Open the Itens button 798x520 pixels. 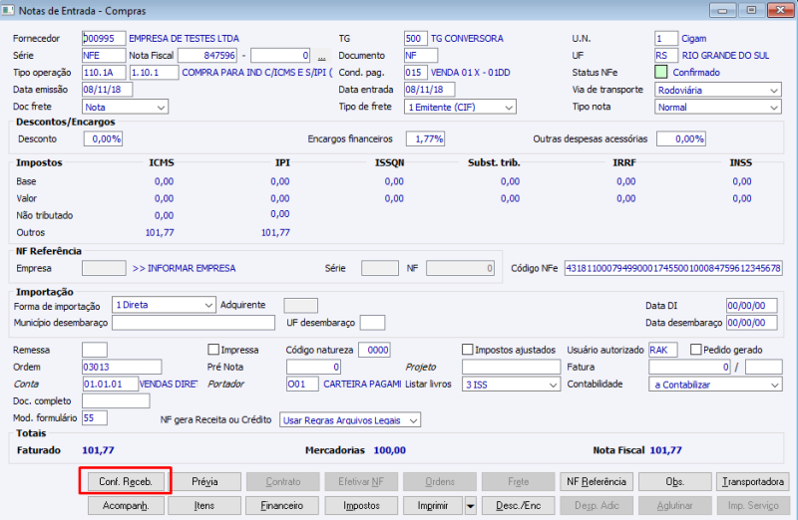(204, 506)
